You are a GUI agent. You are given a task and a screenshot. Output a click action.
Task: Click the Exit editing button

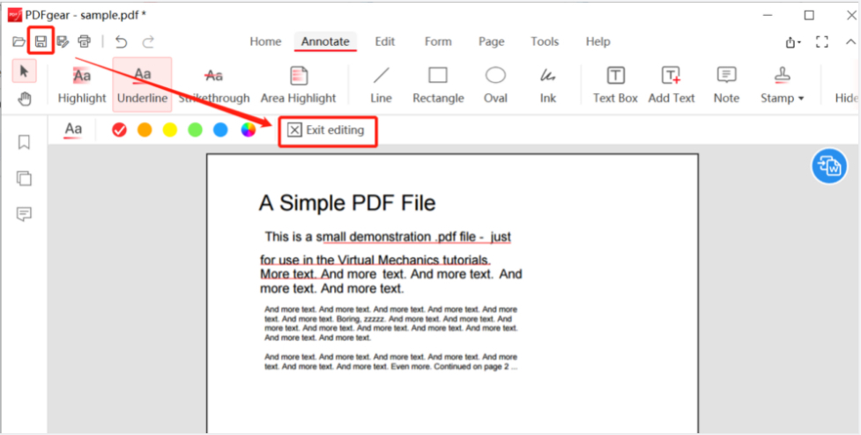327,130
